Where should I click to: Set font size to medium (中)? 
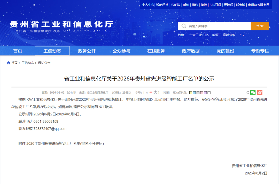[x=151, y=93]
